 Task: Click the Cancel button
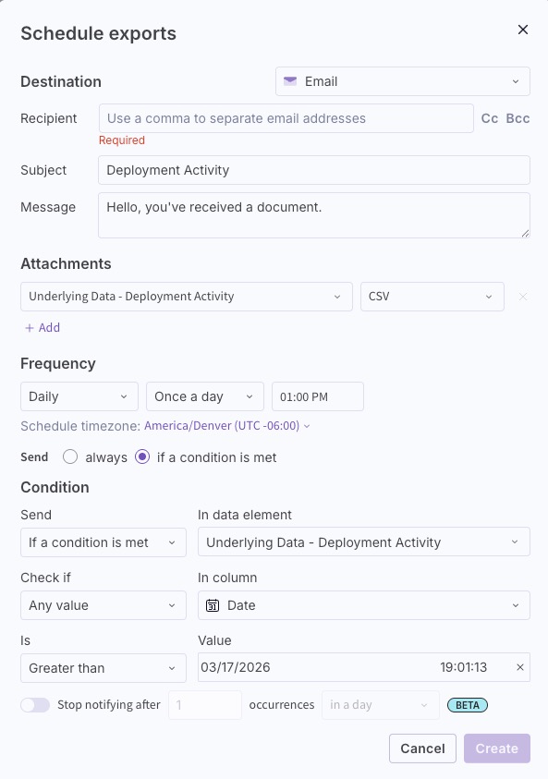(x=422, y=749)
